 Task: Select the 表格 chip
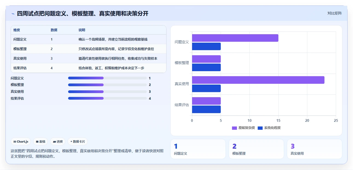coord(40,142)
